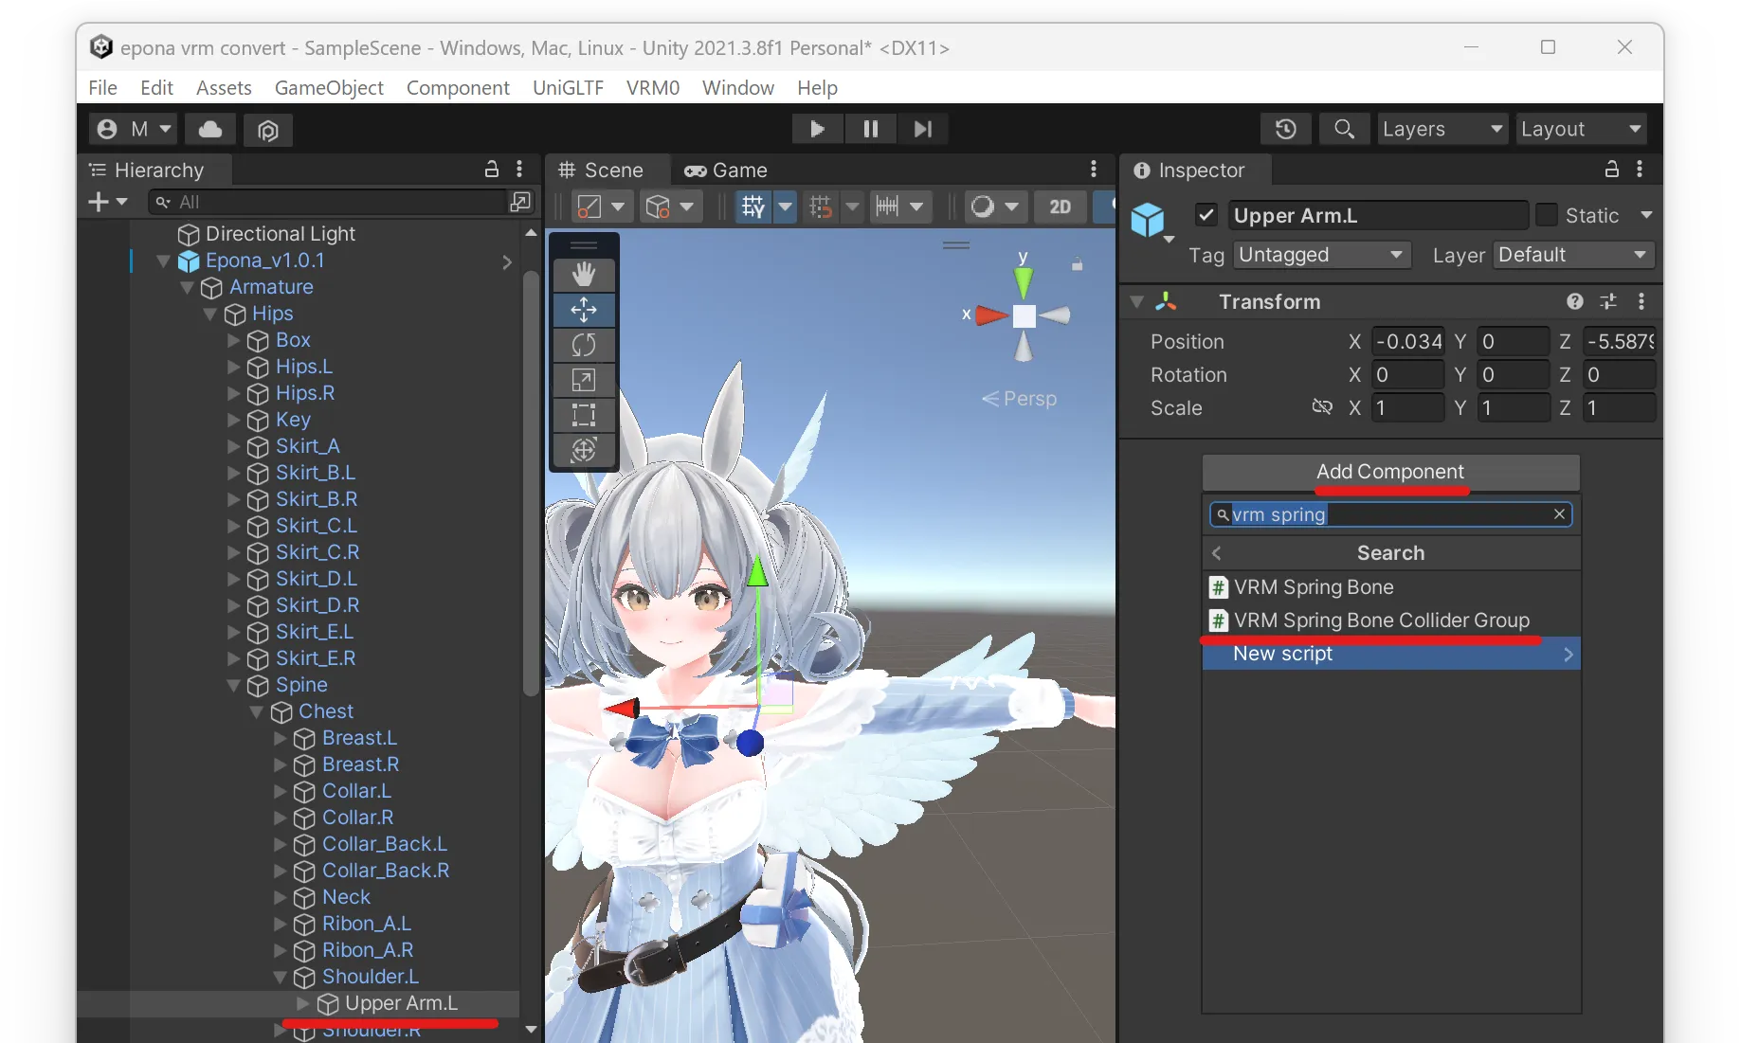This screenshot has width=1741, height=1043.
Task: Toggle the scene gizmo perspective lock
Action: tap(1077, 265)
